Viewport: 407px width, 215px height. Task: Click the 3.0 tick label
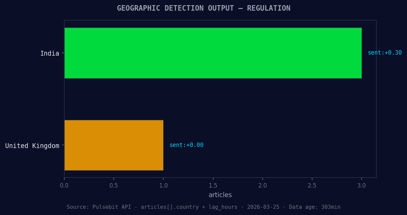click(x=361, y=185)
